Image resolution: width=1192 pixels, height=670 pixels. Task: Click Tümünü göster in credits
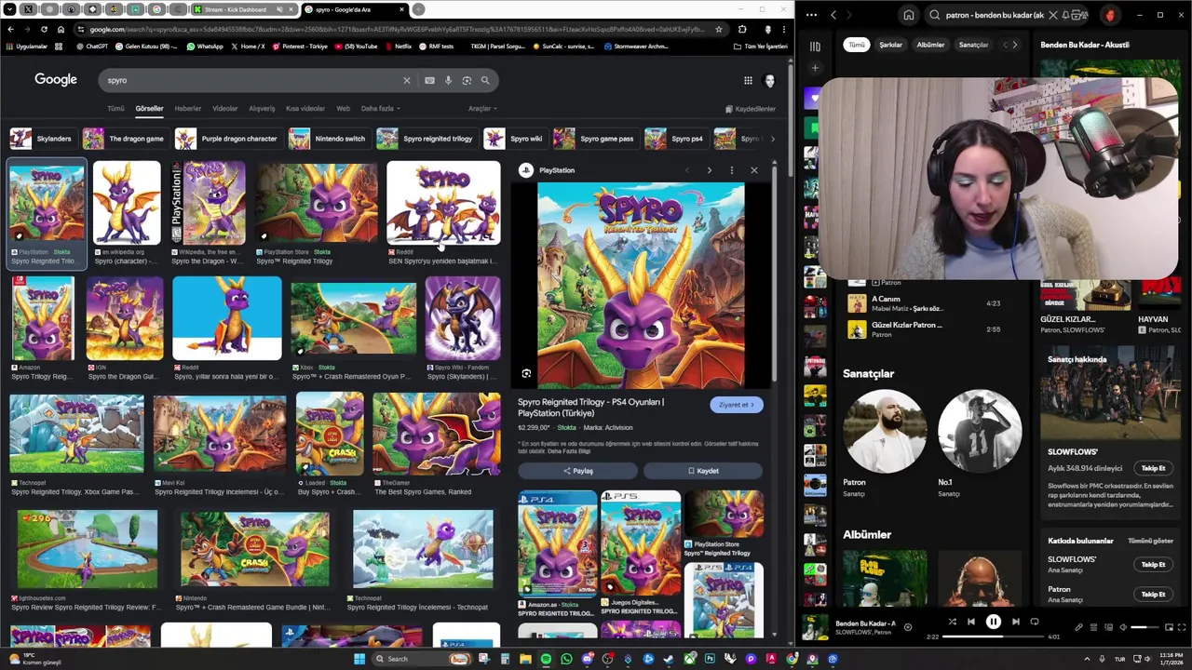point(1150,541)
